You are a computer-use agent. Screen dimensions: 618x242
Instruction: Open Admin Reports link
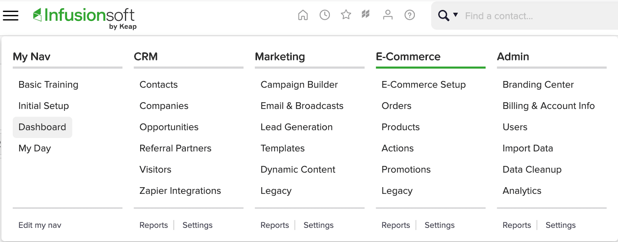click(517, 225)
